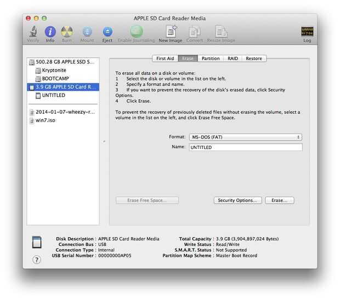Select the BOOTCAMP volume

63,79
